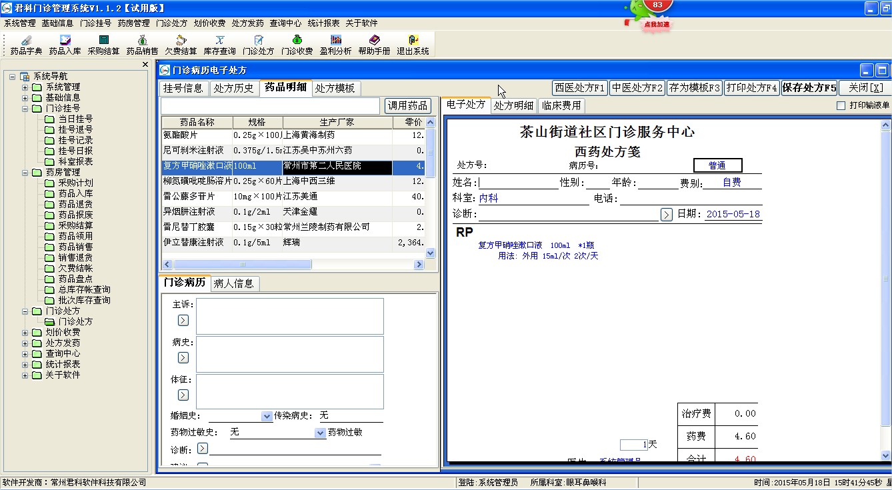This screenshot has width=892, height=490.
Task: Switch to the 处方模板 tab
Action: click(x=335, y=88)
